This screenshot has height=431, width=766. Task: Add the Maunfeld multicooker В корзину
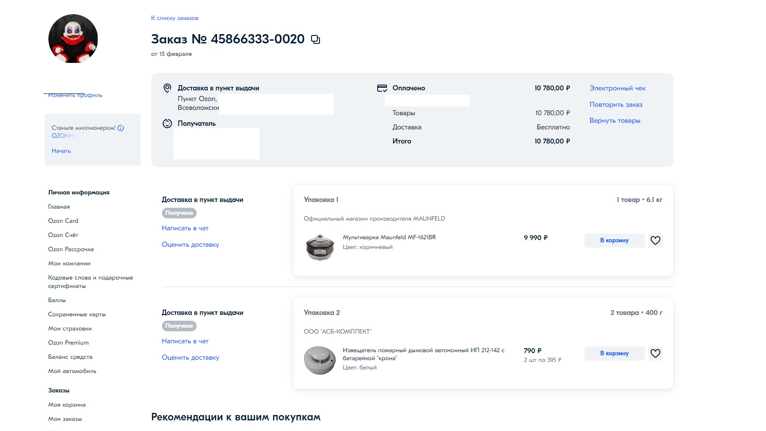[x=614, y=241]
